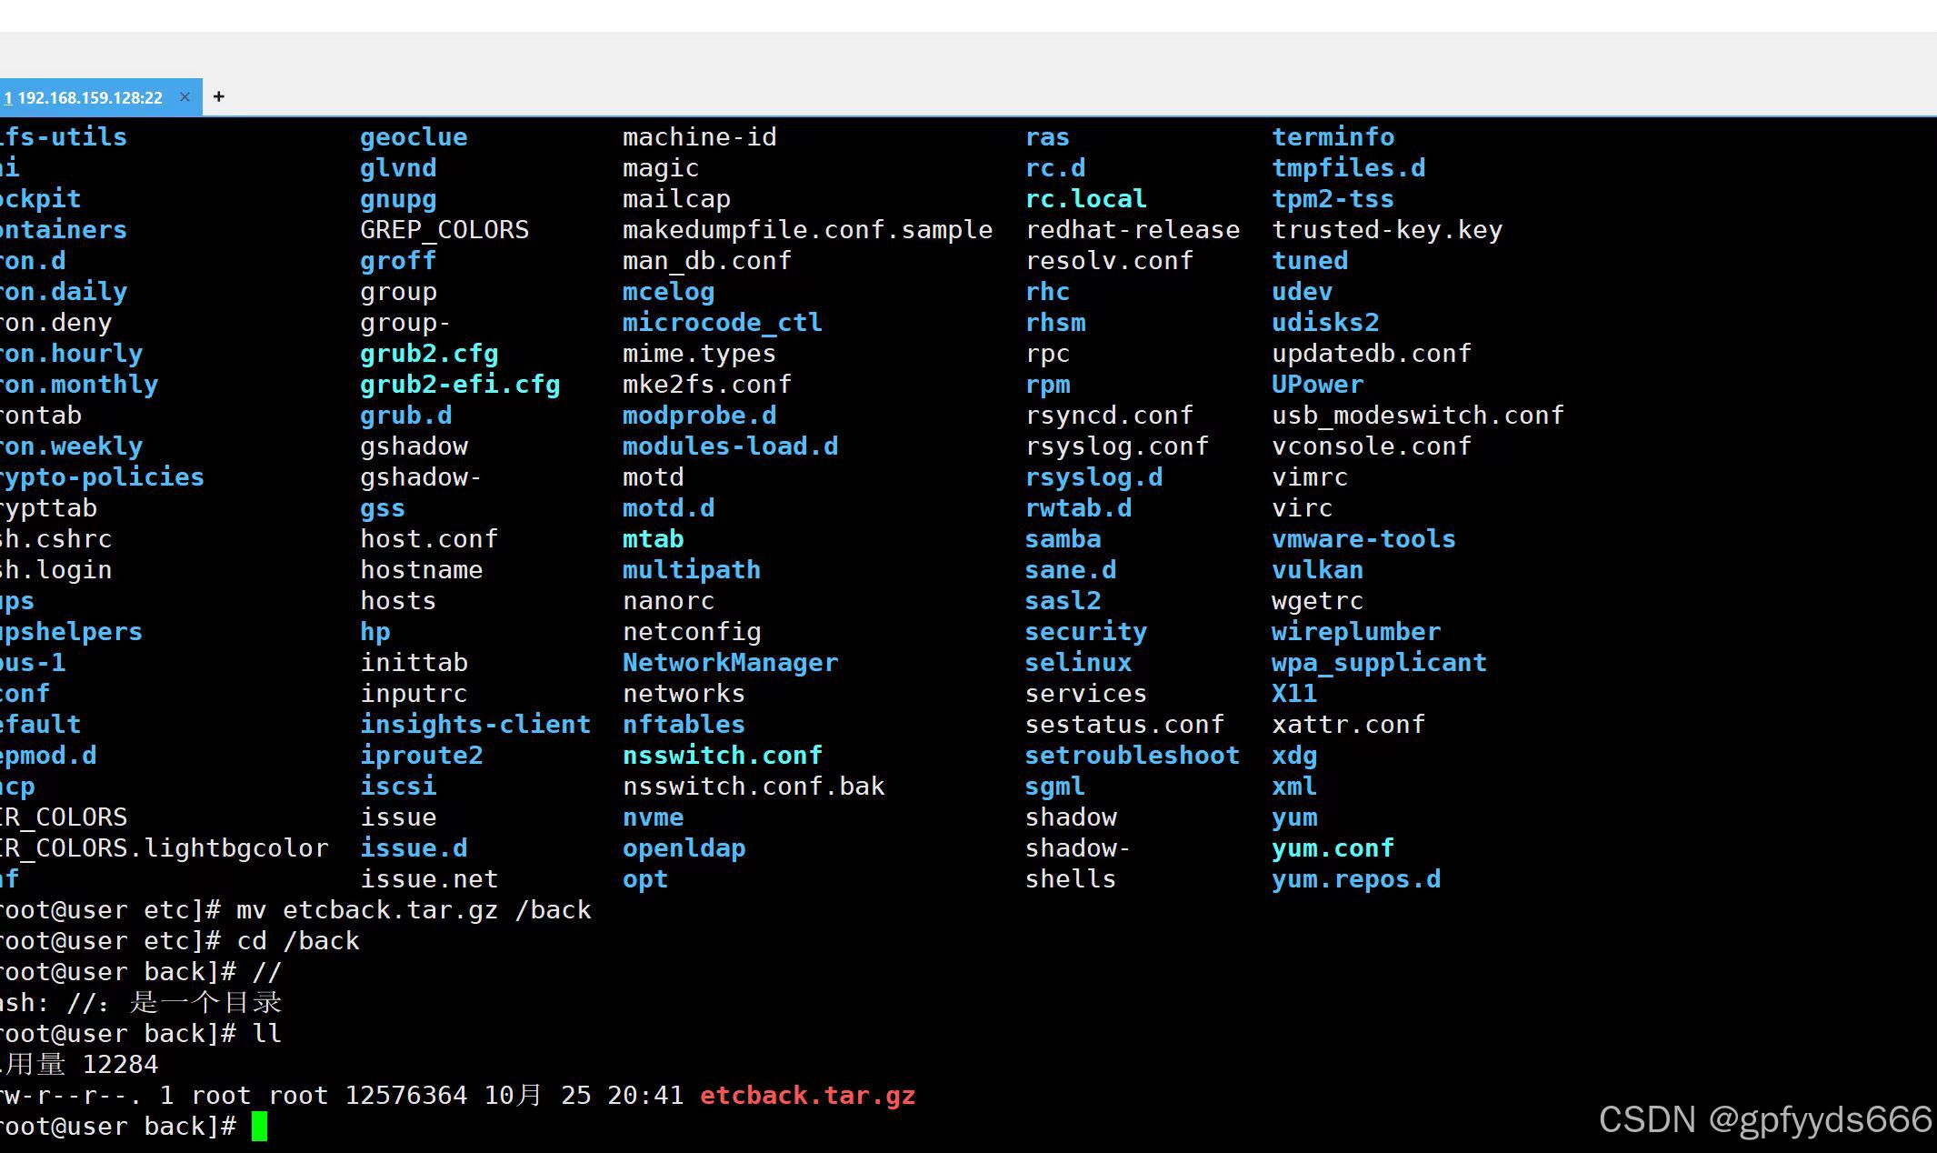This screenshot has width=1937, height=1153.
Task: Click the etcback.tar.gz filename in red
Action: 805,1095
